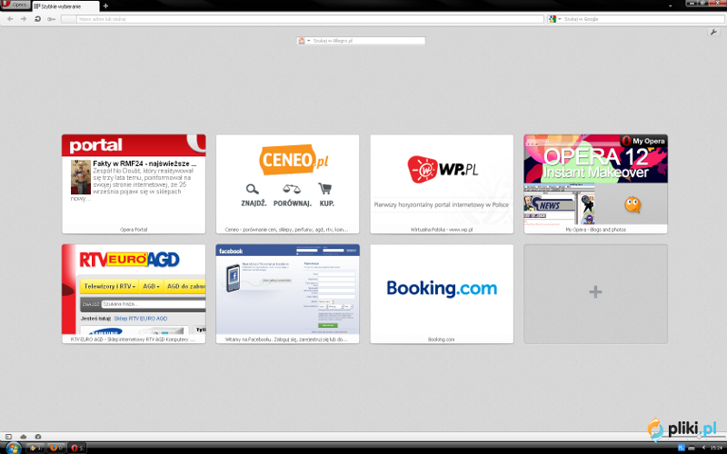Viewport: 727px width, 454px height.
Task: Add a new speed dial entry
Action: pyautogui.click(x=596, y=293)
